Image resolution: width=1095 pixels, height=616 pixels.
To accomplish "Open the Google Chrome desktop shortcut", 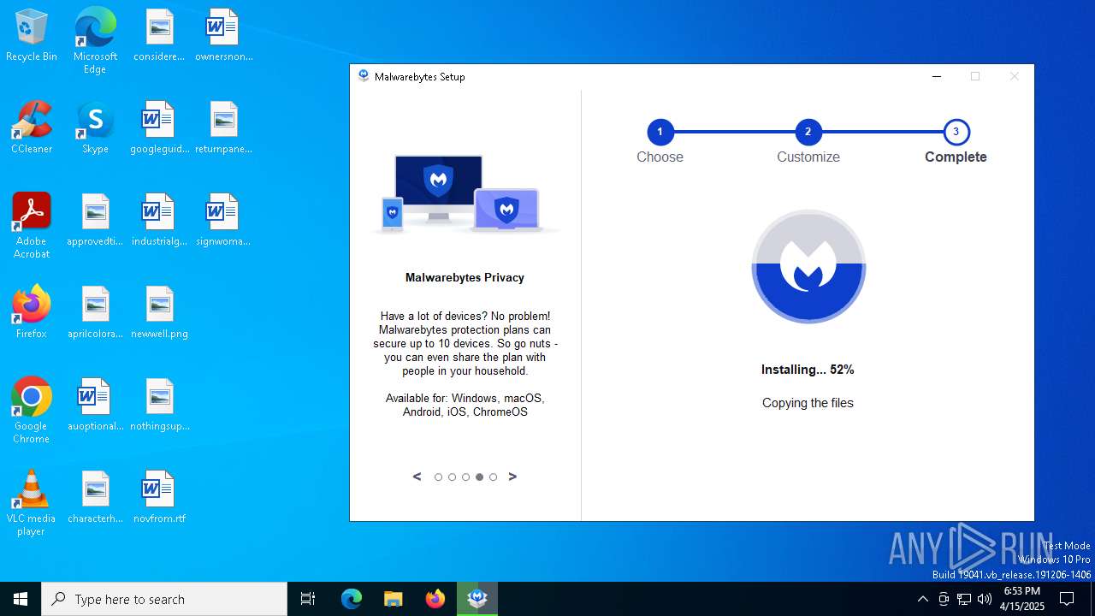I will coord(32,410).
